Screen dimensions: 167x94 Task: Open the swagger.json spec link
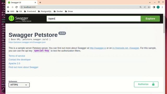tap(27, 42)
